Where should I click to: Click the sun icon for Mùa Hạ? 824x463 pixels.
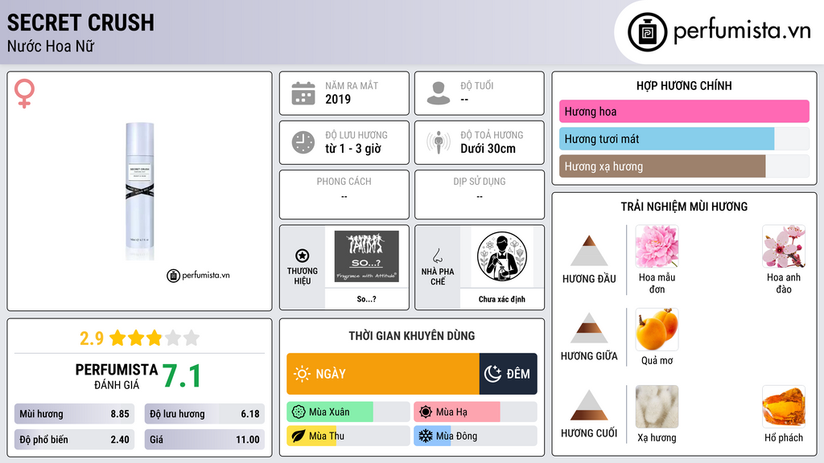426,412
